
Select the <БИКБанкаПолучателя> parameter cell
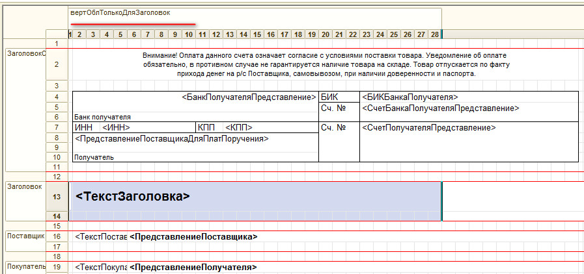pos(410,97)
